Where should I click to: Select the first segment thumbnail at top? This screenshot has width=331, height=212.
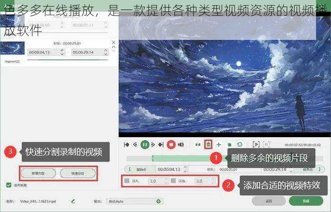point(12,20)
